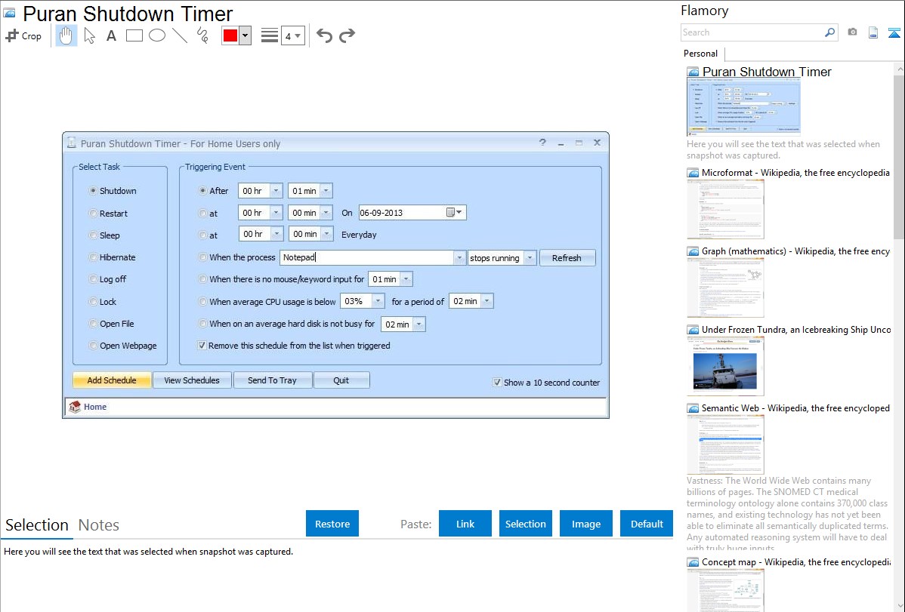The image size is (905, 612).
Task: Click the Quit button
Action: click(341, 380)
